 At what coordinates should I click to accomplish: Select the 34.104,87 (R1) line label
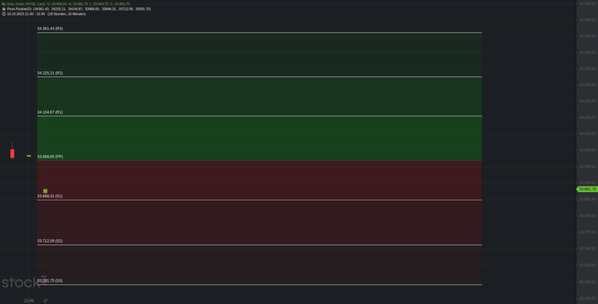click(x=50, y=112)
